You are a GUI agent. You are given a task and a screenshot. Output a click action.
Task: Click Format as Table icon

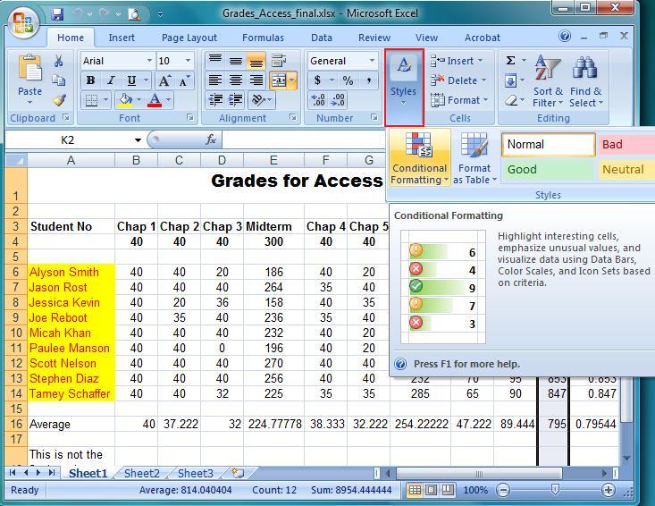(474, 158)
